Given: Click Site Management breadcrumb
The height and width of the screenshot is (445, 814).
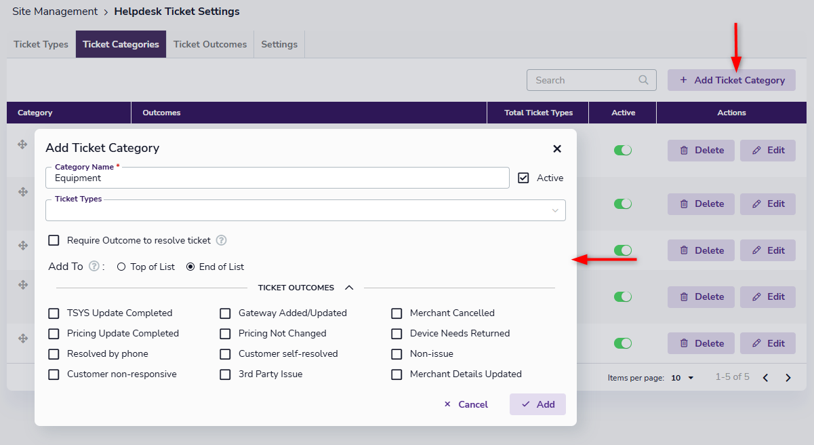Looking at the screenshot, I should tap(55, 12).
